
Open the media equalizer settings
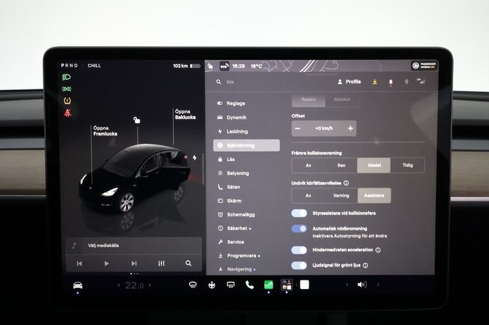(161, 263)
